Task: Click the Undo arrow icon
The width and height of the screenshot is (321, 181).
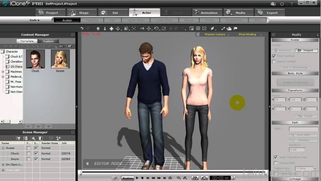Action: pyautogui.click(x=82, y=29)
